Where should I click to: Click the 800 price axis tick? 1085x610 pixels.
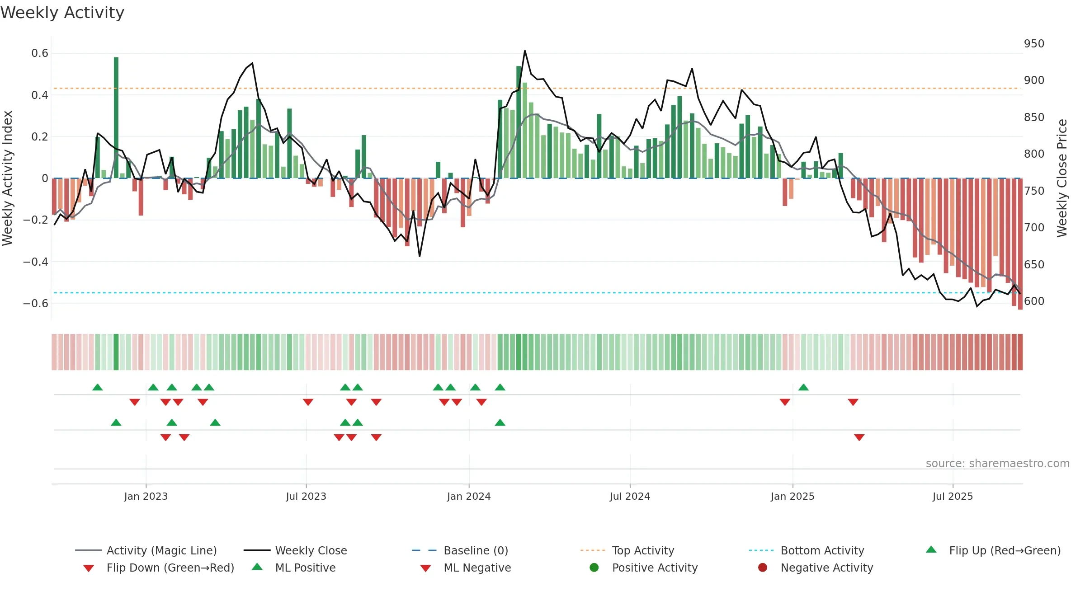pos(1034,154)
